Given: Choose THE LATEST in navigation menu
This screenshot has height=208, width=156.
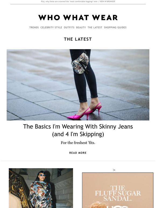Looking at the screenshot, I should [95, 27].
